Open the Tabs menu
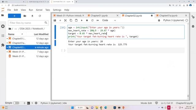The width and height of the screenshot is (196, 110). 48,10
